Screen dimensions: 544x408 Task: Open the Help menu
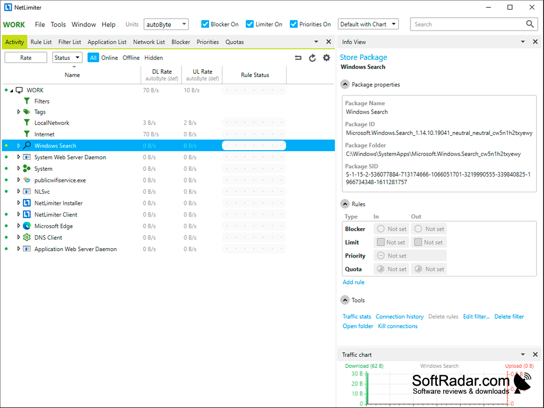click(108, 24)
